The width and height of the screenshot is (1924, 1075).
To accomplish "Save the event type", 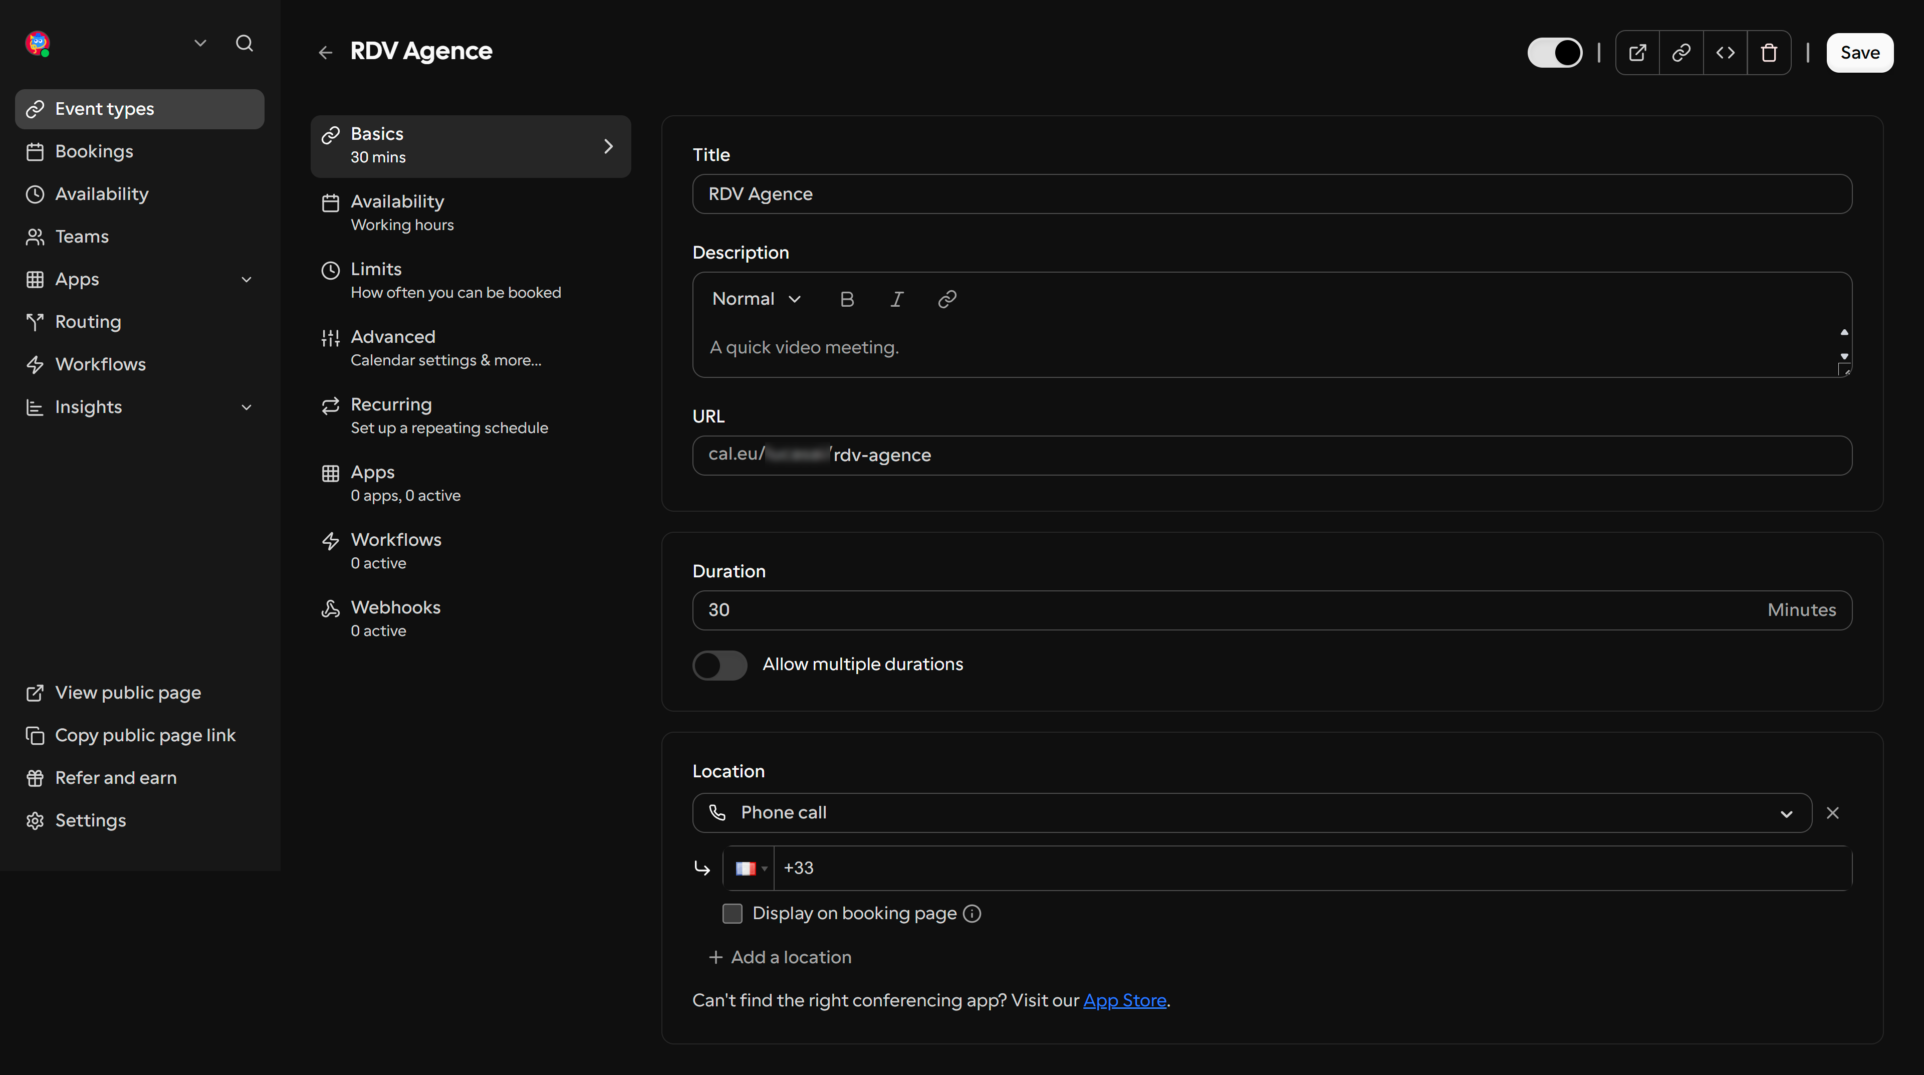I will (x=1860, y=52).
